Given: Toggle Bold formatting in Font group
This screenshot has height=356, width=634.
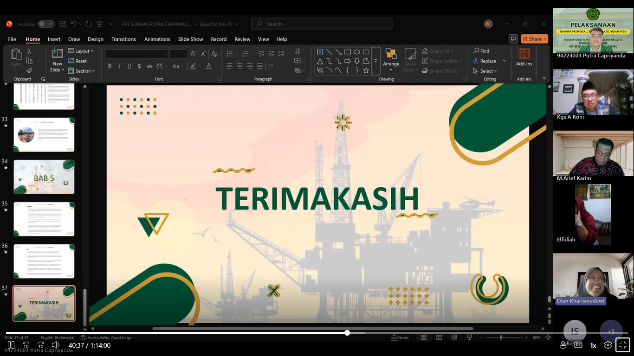Looking at the screenshot, I should click(110, 66).
